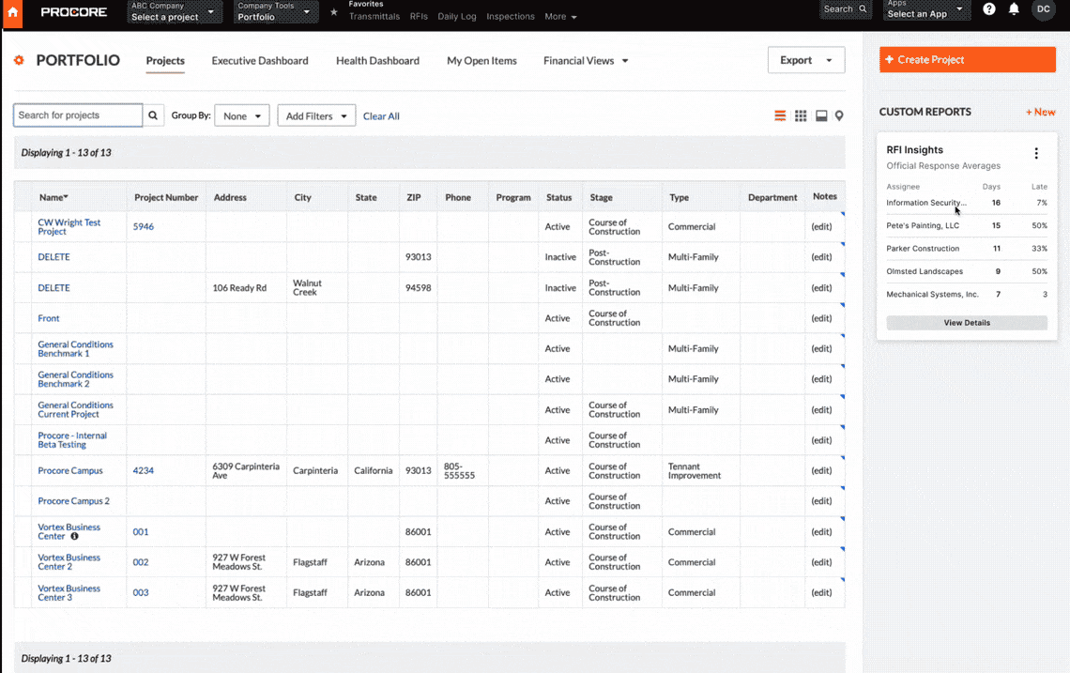This screenshot has width=1070, height=673.
Task: Click Olmsted Landscapes assignee row
Action: tap(966, 271)
